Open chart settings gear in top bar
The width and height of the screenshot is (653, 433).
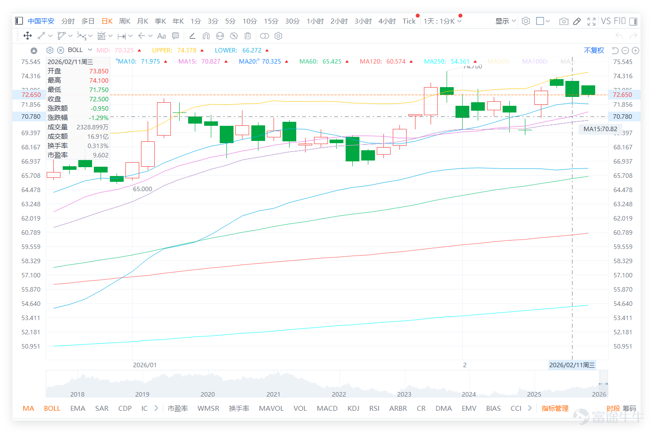[x=526, y=21]
